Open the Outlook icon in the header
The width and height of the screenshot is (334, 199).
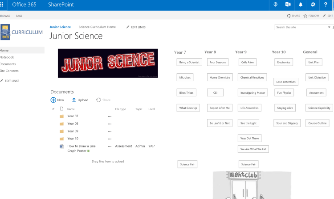[x=288, y=5]
